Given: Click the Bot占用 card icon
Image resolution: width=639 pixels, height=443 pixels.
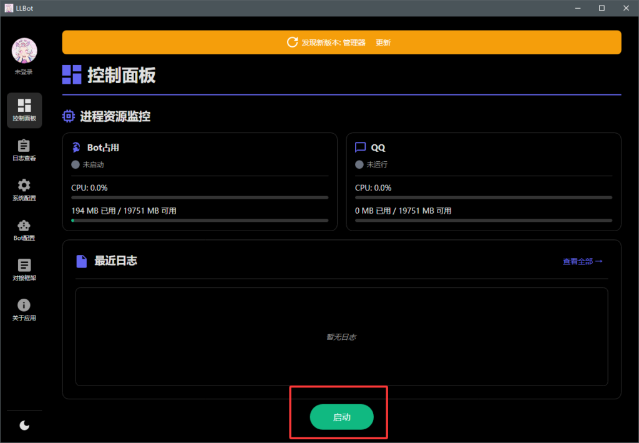Looking at the screenshot, I should (x=76, y=147).
